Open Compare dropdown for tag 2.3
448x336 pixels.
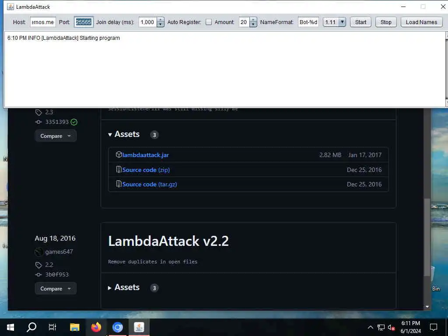pos(56,136)
